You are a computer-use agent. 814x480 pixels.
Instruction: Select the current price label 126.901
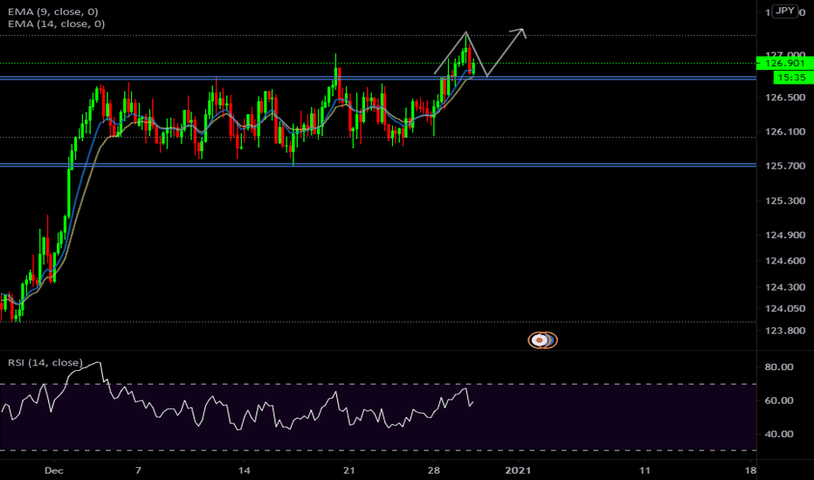(785, 64)
